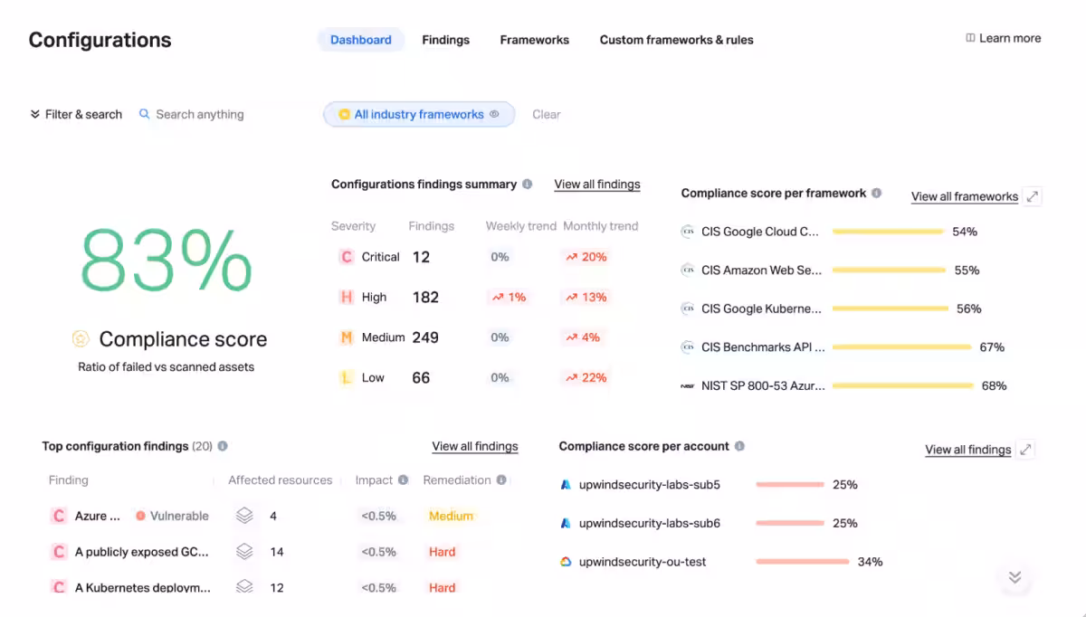Viewport: 1086px width, 617px height.
Task: View all findings in Top configuration findings
Action: (x=475, y=446)
